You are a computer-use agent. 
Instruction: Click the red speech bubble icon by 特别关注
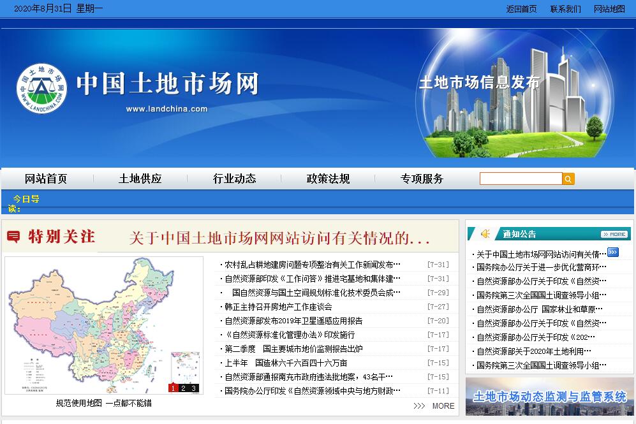(13, 237)
